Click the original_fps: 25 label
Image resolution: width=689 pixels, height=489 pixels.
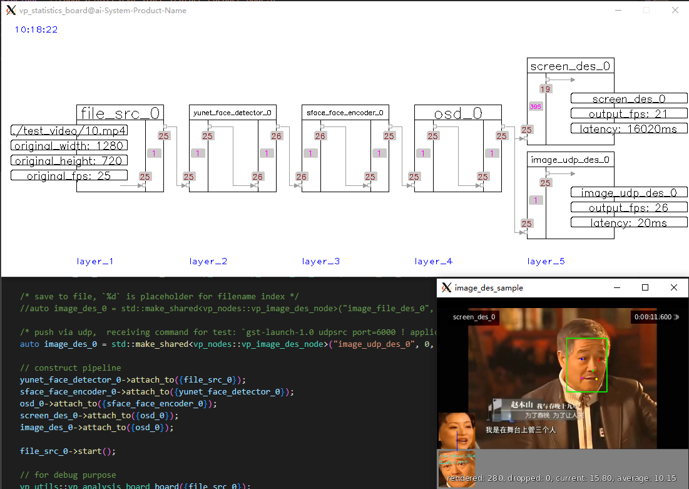coord(69,175)
